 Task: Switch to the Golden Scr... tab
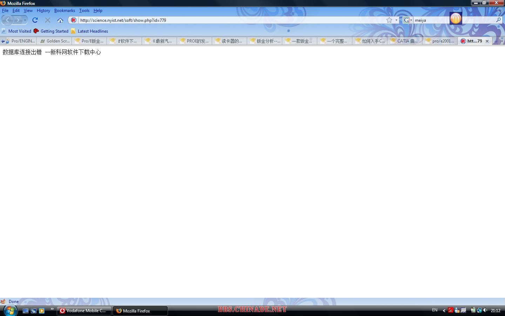coord(54,41)
